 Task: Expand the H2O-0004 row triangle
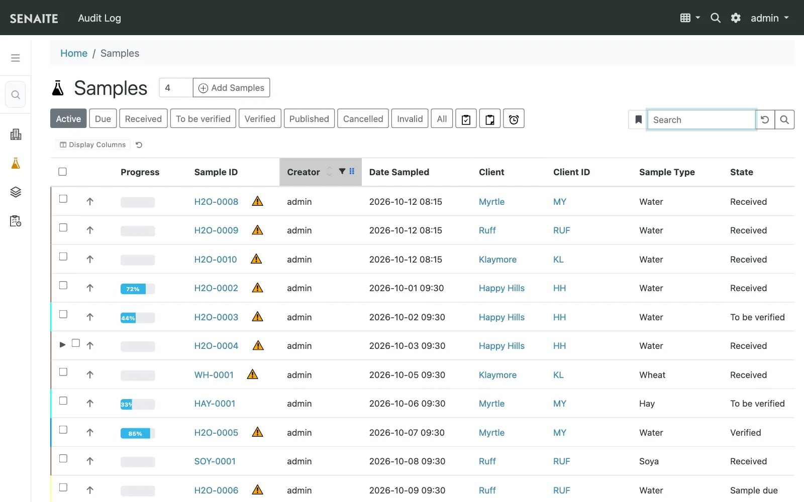tap(62, 344)
